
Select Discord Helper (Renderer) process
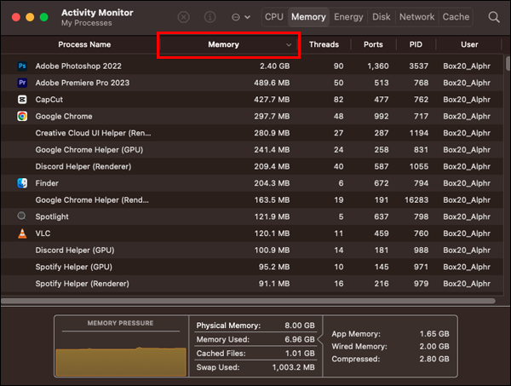pyautogui.click(x=83, y=166)
